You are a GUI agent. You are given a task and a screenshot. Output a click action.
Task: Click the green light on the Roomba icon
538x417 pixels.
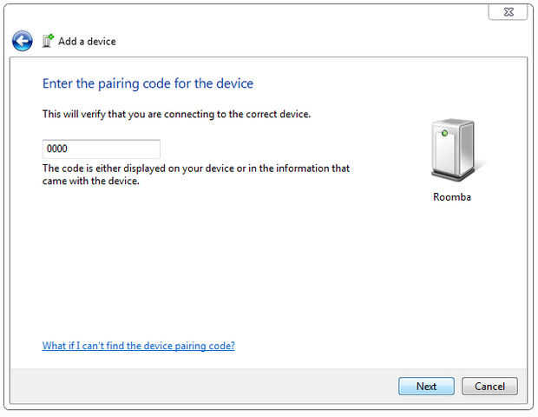point(444,134)
